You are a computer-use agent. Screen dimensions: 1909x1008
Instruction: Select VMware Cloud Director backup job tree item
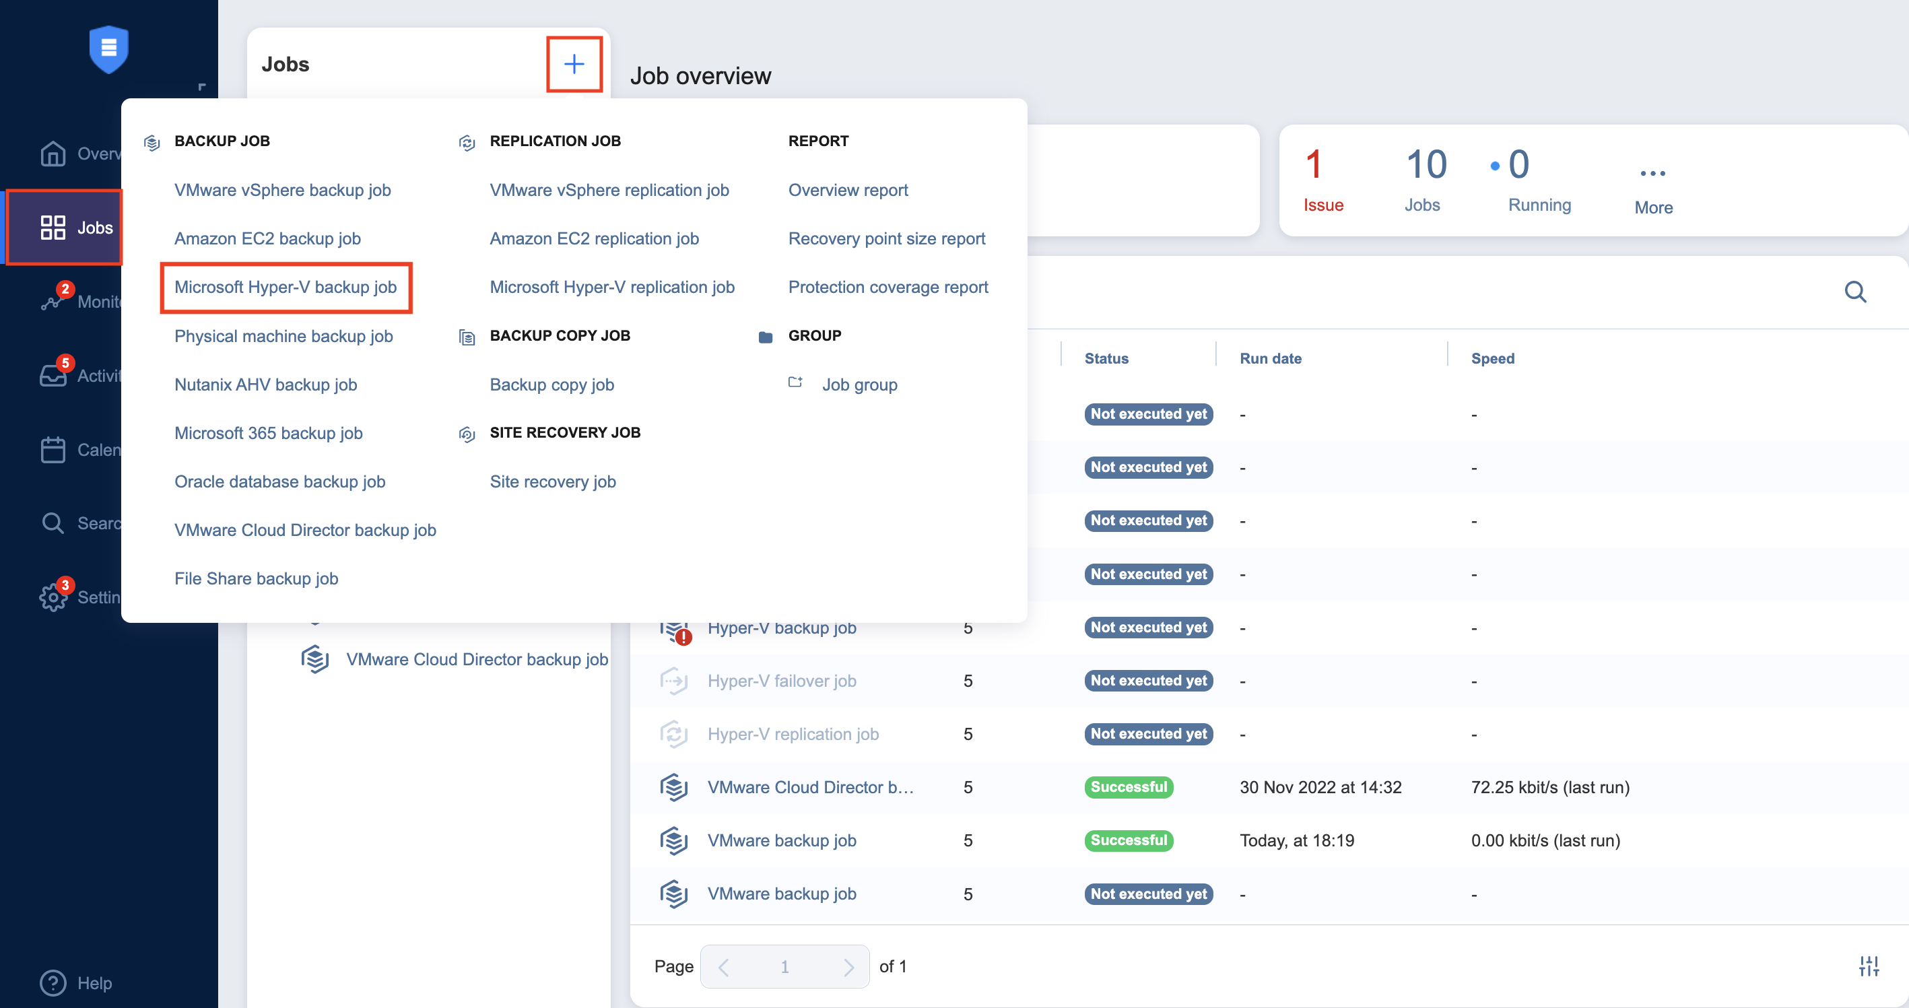click(x=476, y=660)
